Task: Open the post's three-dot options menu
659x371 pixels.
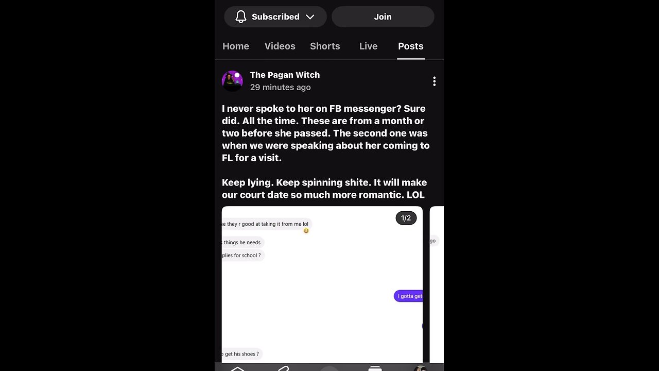Action: (434, 81)
